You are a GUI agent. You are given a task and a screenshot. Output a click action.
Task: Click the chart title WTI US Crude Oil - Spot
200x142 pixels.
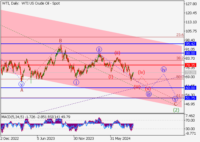(41, 3)
